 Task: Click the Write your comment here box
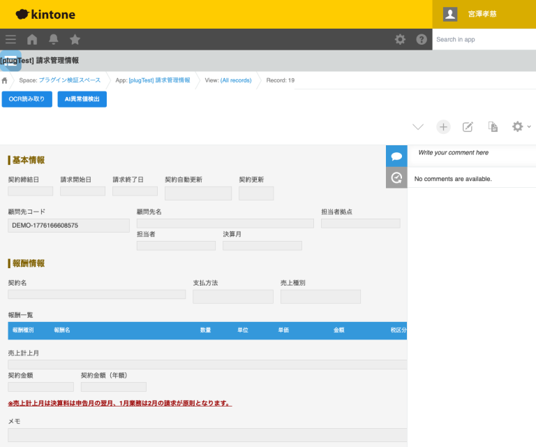[x=471, y=152]
